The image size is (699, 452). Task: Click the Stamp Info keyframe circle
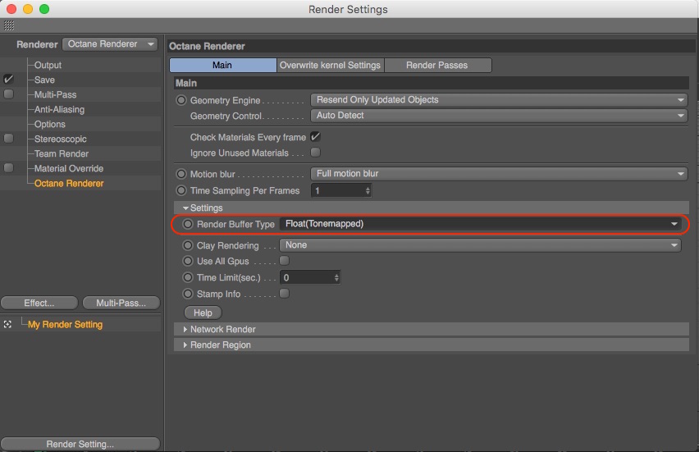coord(188,294)
